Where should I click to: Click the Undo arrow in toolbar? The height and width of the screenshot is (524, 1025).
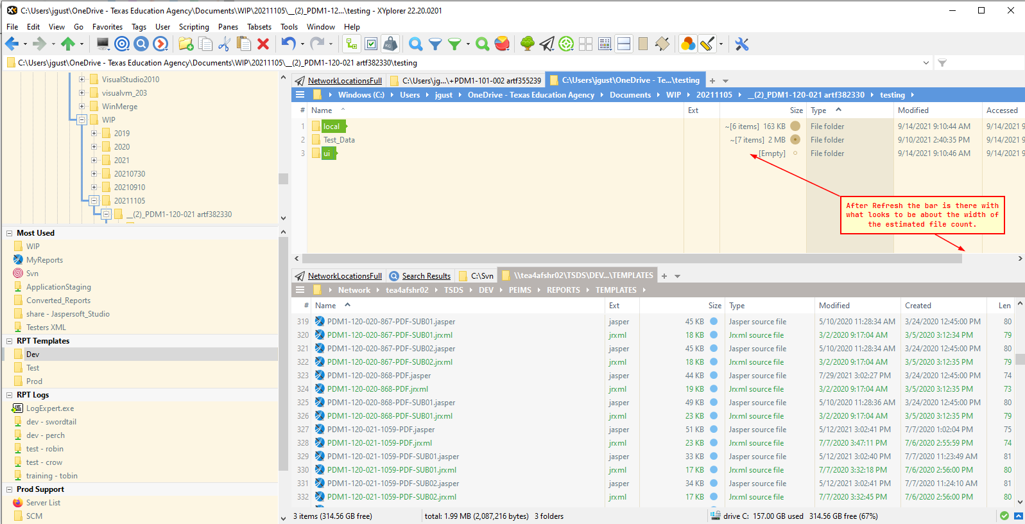288,44
